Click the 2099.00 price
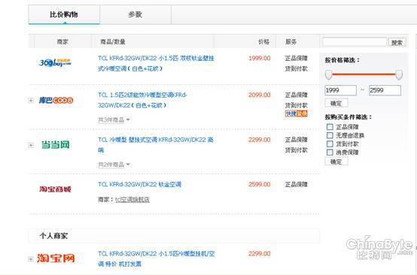 click(x=260, y=95)
